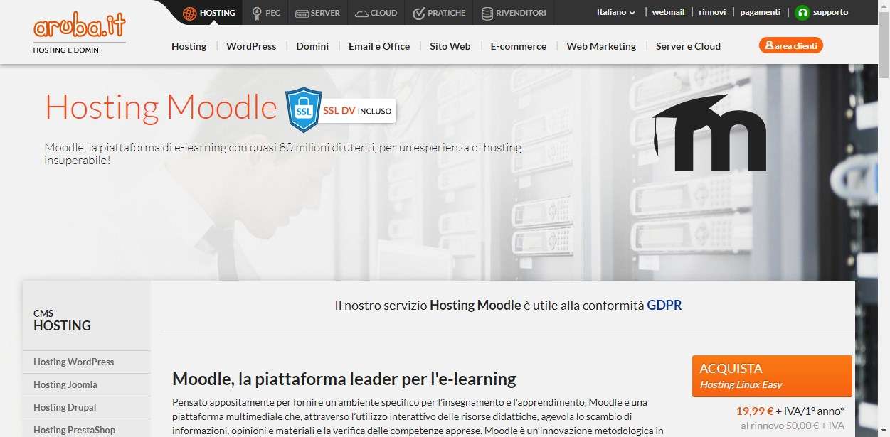The height and width of the screenshot is (437, 890).
Task: Open the Web Marketing navigation menu
Action: point(601,45)
